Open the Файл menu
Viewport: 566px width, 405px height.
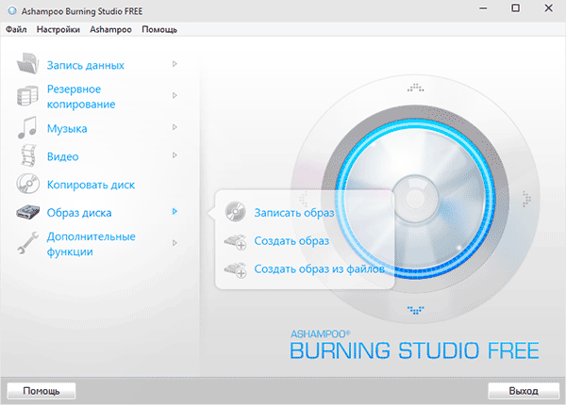coord(16,29)
